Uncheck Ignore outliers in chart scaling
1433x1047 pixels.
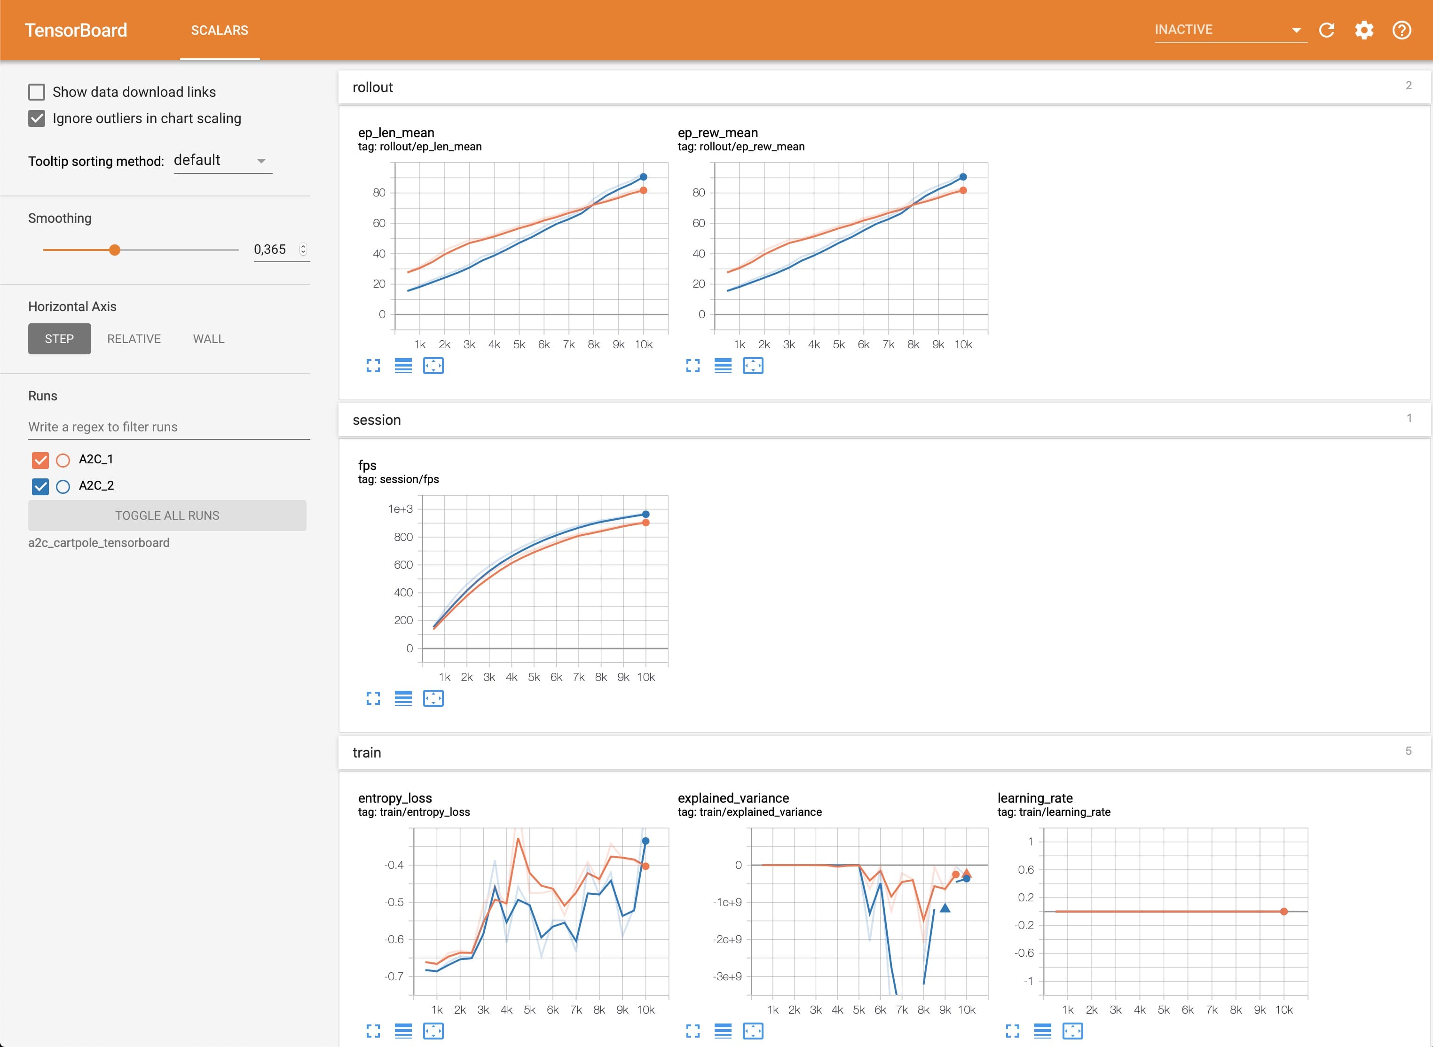37,118
